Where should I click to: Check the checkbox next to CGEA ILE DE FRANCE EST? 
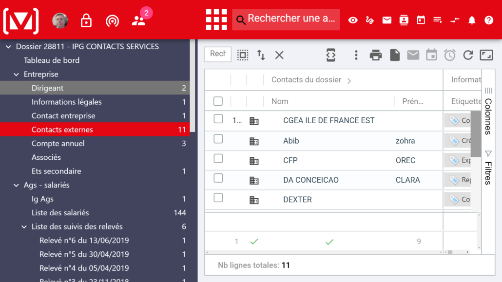coord(218,120)
